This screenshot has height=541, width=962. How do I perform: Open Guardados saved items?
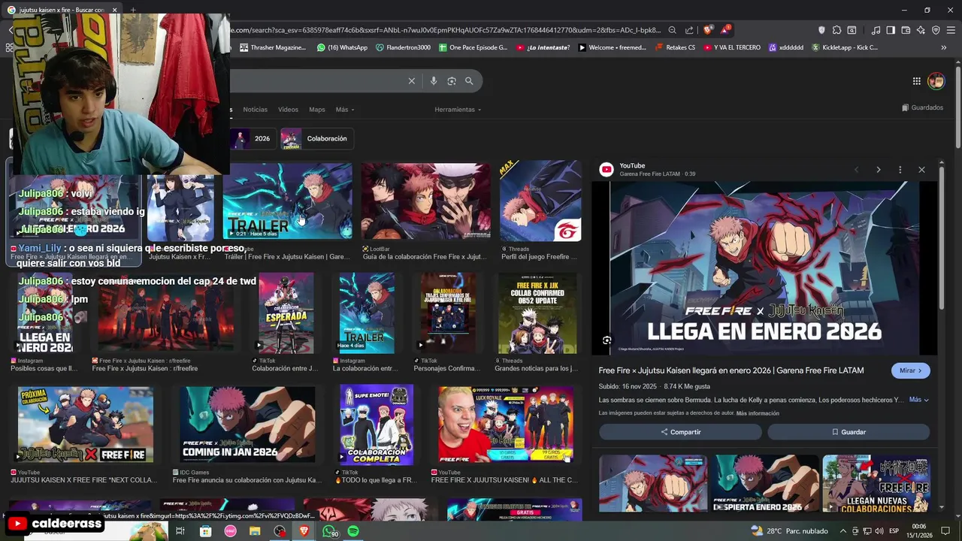[922, 107]
